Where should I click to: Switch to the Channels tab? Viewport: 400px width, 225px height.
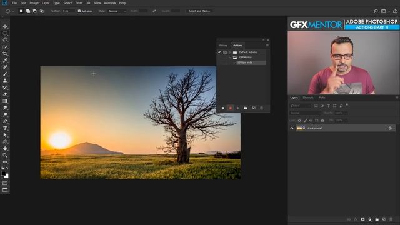coord(308,97)
